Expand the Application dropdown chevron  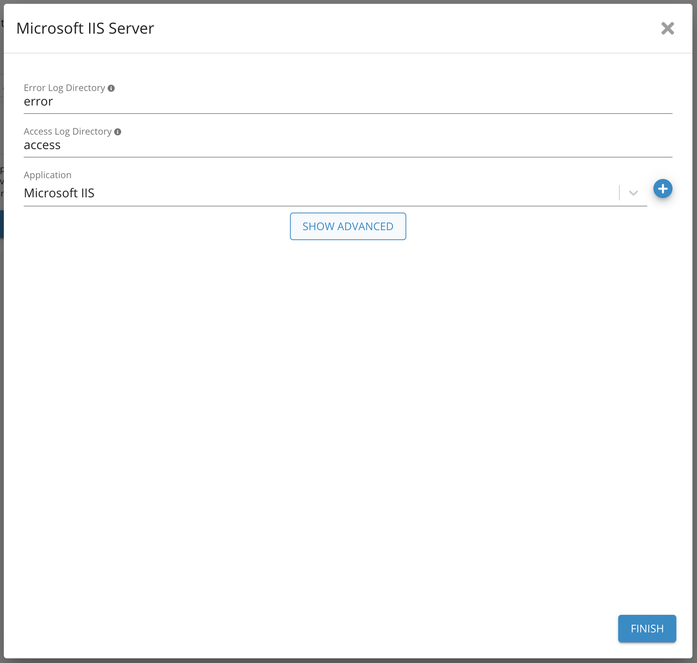633,193
